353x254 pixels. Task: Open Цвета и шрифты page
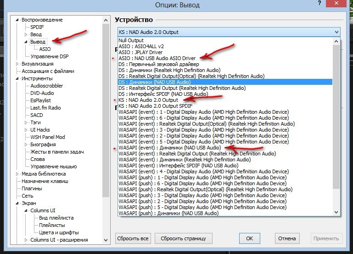click(x=59, y=232)
